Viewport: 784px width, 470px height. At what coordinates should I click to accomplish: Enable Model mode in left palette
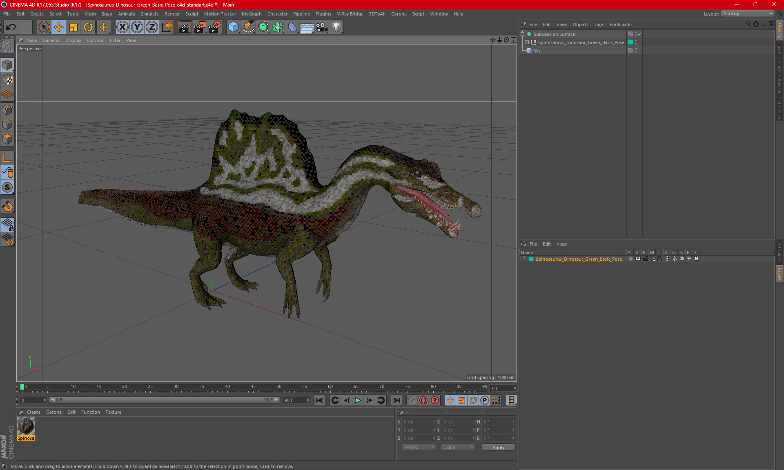[7, 65]
